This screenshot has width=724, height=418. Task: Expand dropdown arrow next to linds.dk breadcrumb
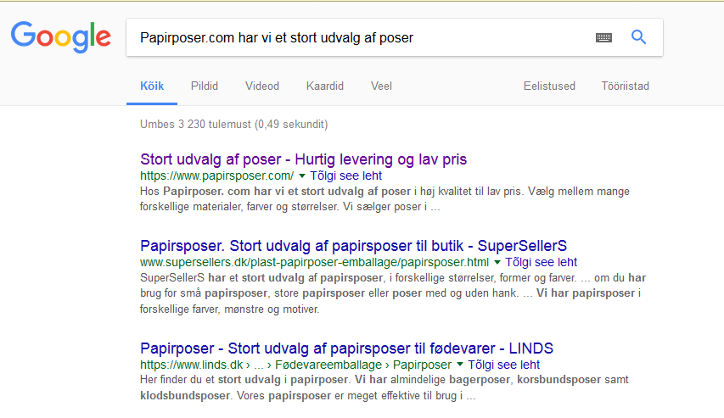click(x=460, y=365)
